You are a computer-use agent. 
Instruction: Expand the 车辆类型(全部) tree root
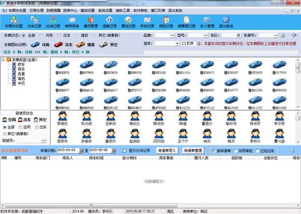pos(3,59)
